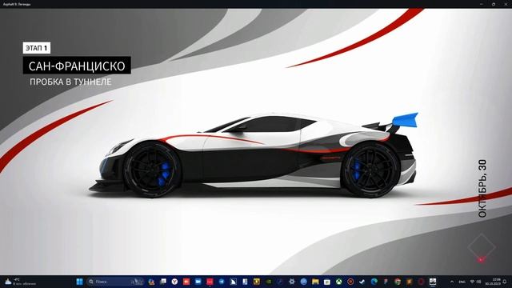Screen dimensions: 512x288
Task: Switch the ENG input language indicator
Action: [462, 282]
